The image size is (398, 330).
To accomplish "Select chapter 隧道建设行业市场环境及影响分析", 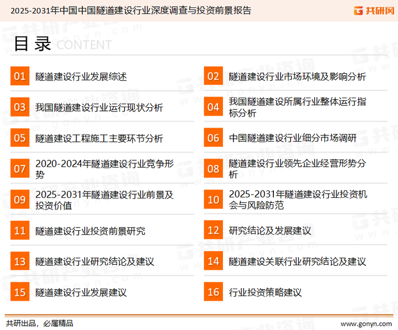I will [x=297, y=76].
